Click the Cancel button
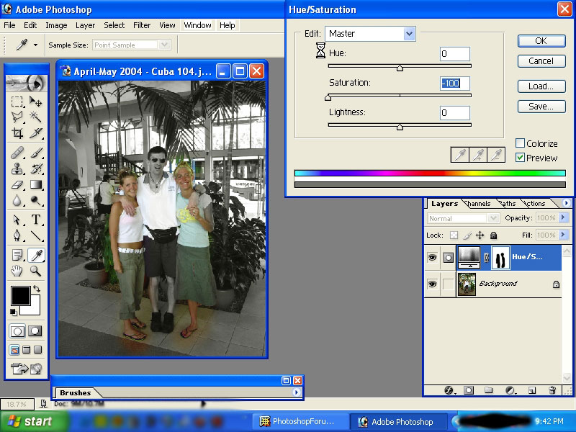Image resolution: width=576 pixels, height=432 pixels. click(x=541, y=61)
